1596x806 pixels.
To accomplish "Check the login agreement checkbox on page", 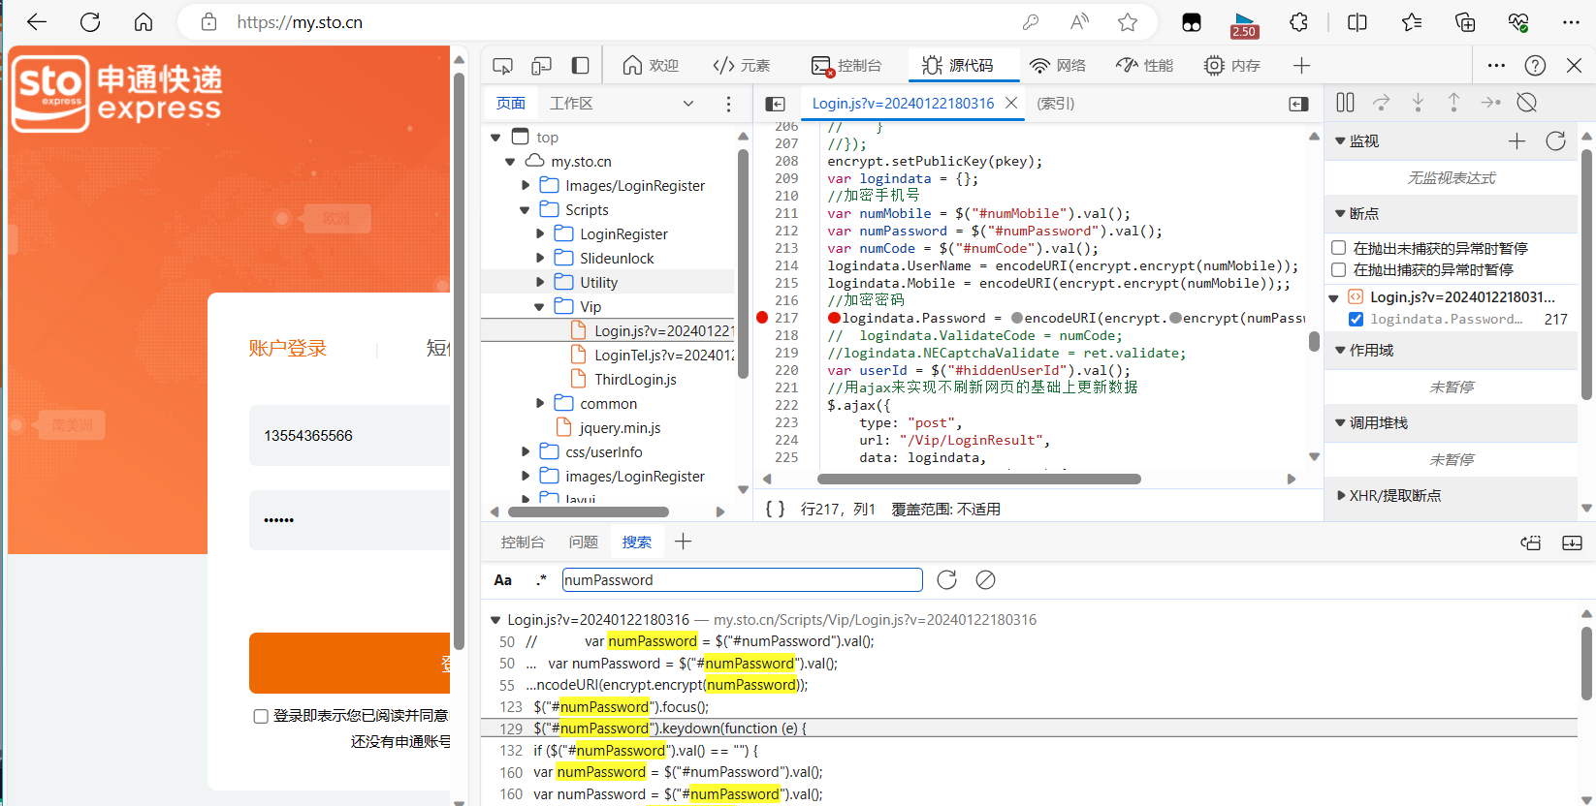I will point(261,716).
